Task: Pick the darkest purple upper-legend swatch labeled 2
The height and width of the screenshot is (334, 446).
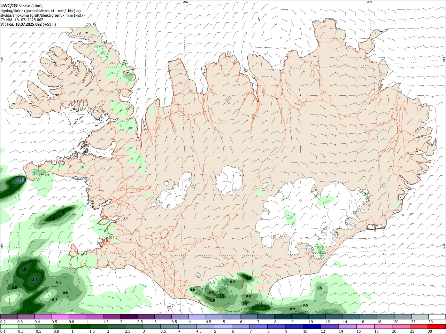Action: click(128, 317)
